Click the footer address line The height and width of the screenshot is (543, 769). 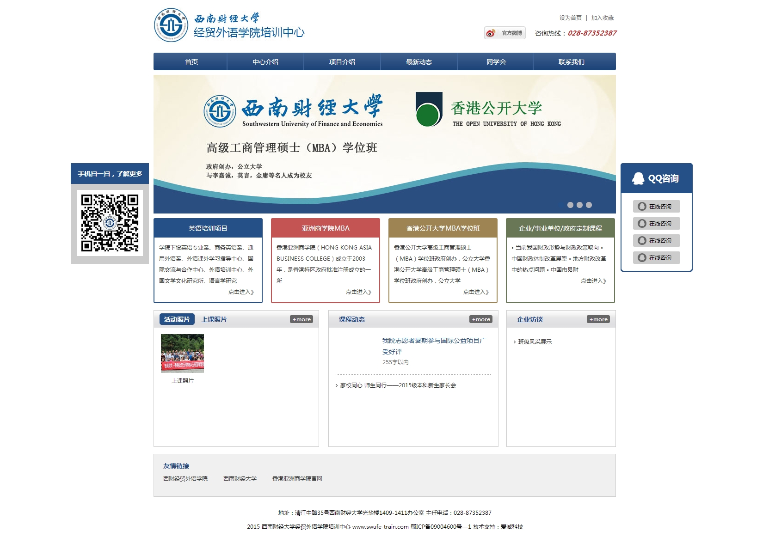(x=385, y=513)
